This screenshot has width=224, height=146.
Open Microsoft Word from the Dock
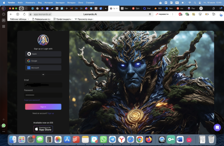[180, 139]
